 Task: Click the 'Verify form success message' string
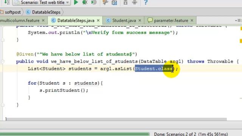128,32
